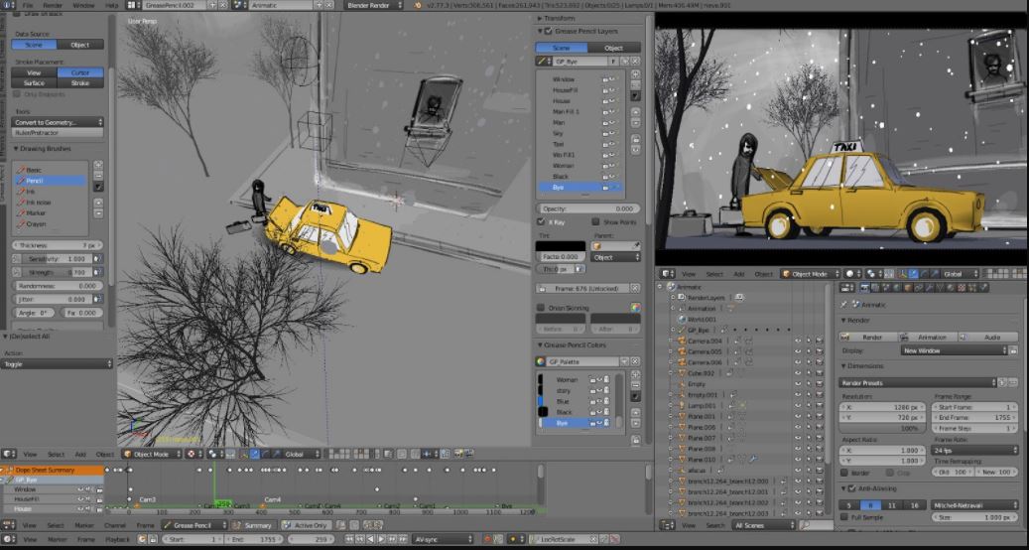Click the Lamp.001 icon in outliner
This screenshot has height=550, width=1029.
[x=681, y=404]
